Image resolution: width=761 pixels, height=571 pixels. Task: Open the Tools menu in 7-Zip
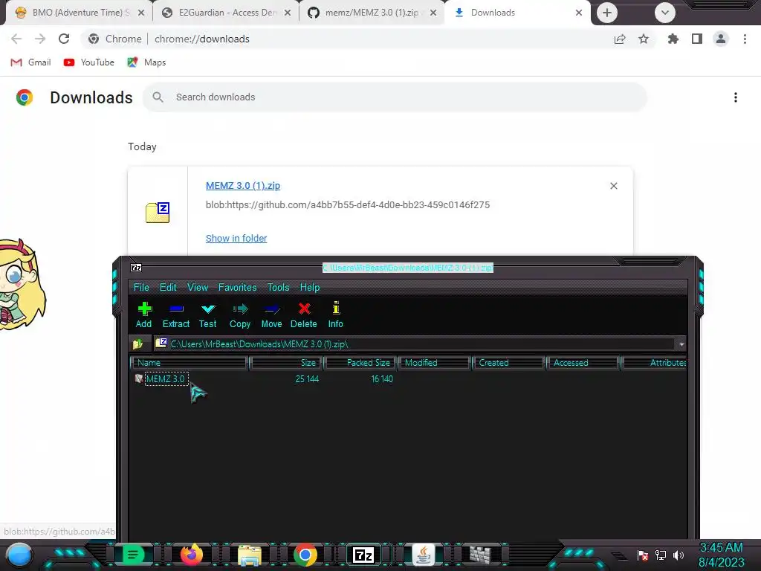[278, 288]
